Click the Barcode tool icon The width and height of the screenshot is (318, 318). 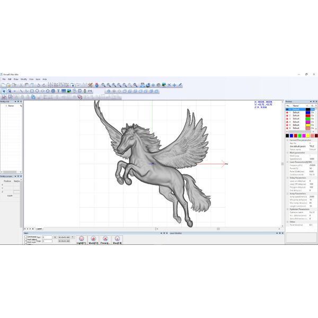pyautogui.click(x=64, y=91)
